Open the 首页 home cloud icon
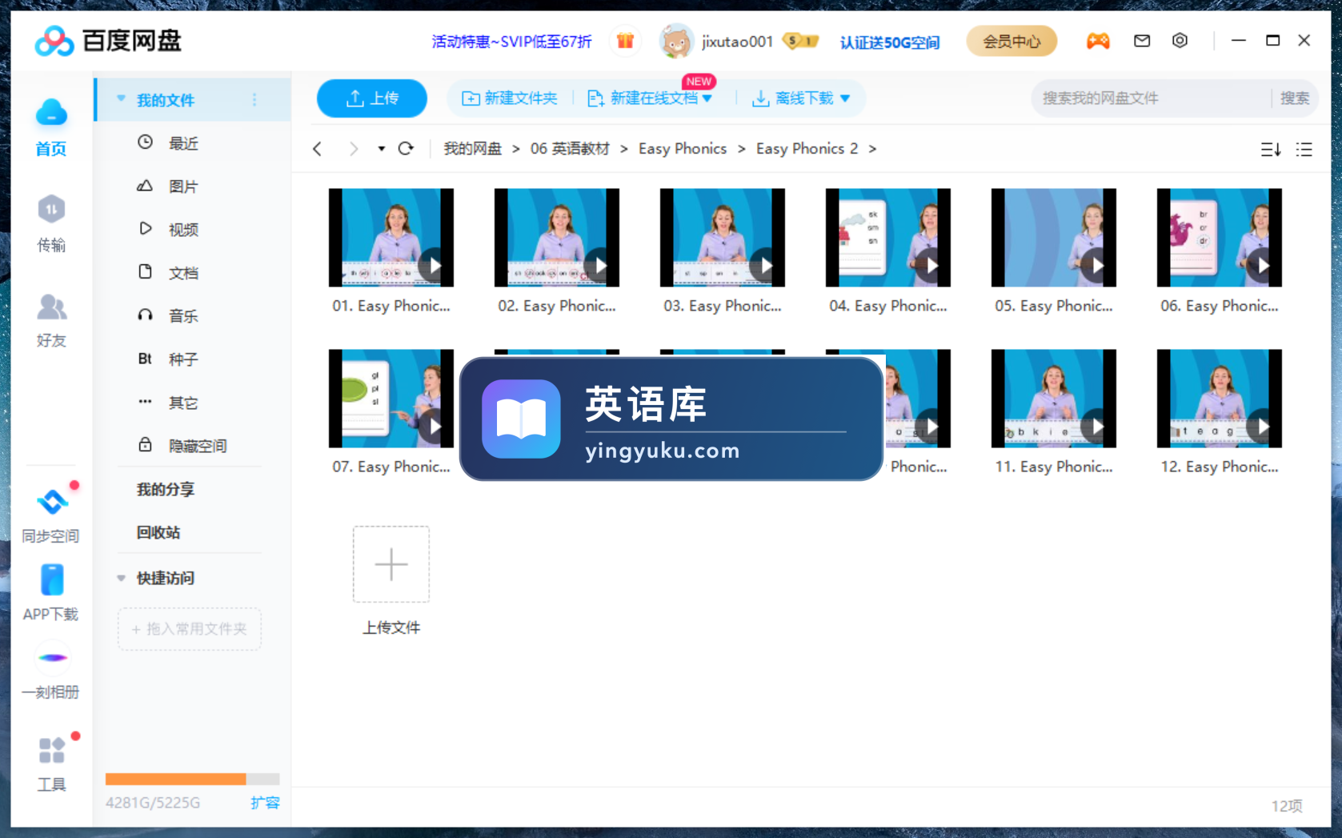The image size is (1342, 838). tap(51, 113)
